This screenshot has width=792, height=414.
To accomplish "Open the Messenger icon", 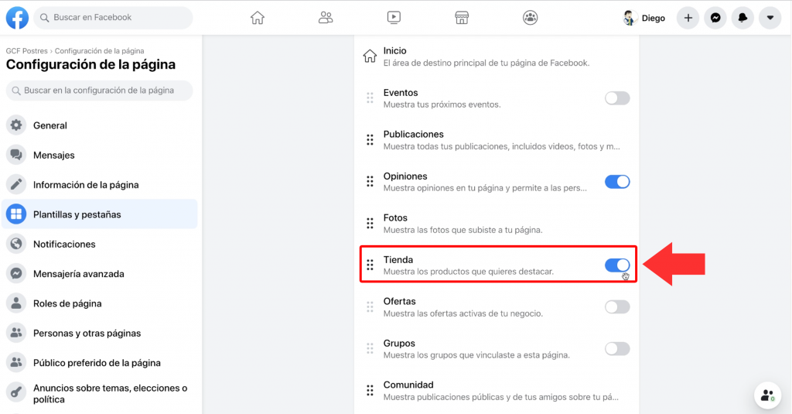I will [x=715, y=18].
